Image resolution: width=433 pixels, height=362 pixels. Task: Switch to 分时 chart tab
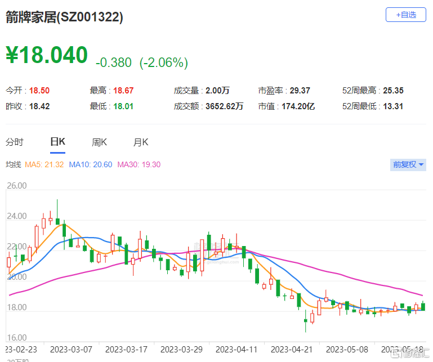(15, 142)
